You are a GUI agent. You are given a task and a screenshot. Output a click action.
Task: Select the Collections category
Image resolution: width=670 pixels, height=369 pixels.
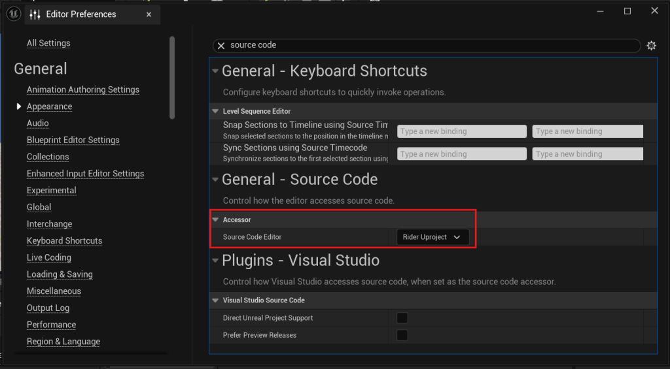48,157
